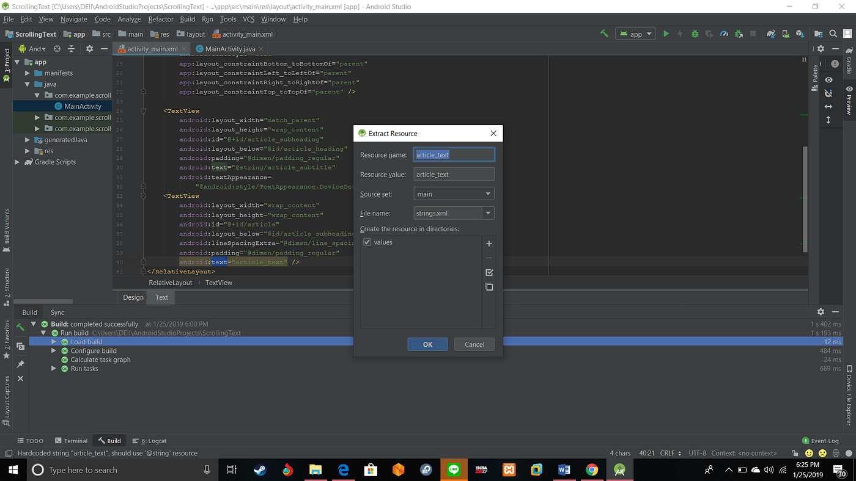Confirm extraction with the OK button
Viewport: 856px width, 481px height.
click(427, 344)
